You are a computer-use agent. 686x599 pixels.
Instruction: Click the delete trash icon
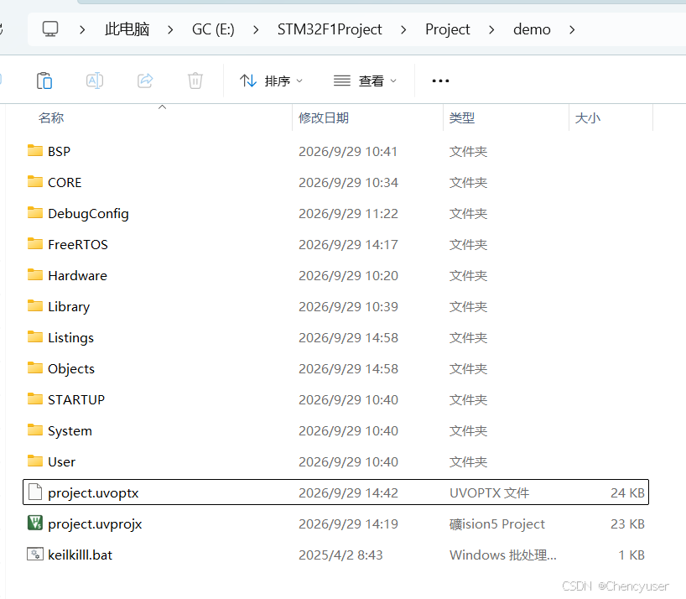tap(195, 81)
